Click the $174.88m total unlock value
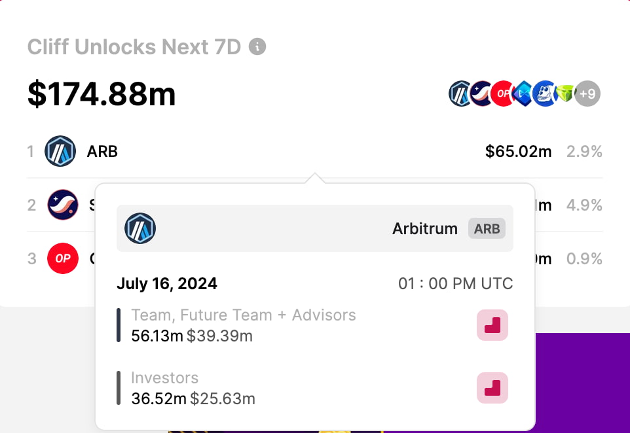This screenshot has height=433, width=630. coord(102,94)
